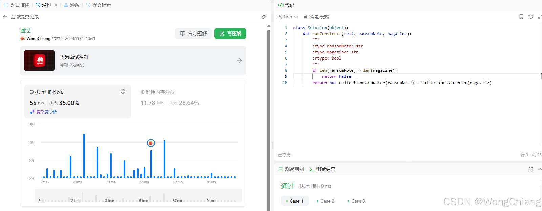Screen dimensions: 542x211
Task: Toggle 智能模式 lock setting
Action: (x=316, y=17)
